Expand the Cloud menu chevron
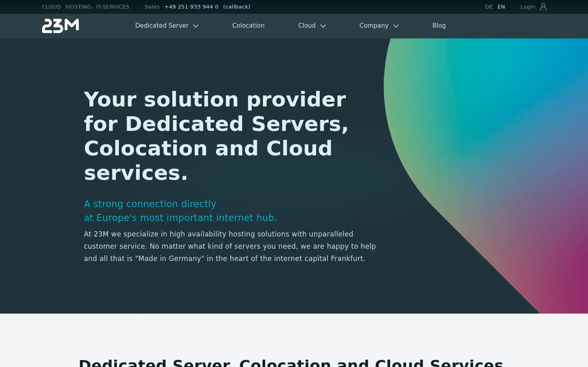The height and width of the screenshot is (367, 588). pyautogui.click(x=323, y=26)
